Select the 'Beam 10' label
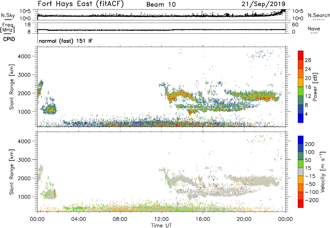 click(161, 5)
